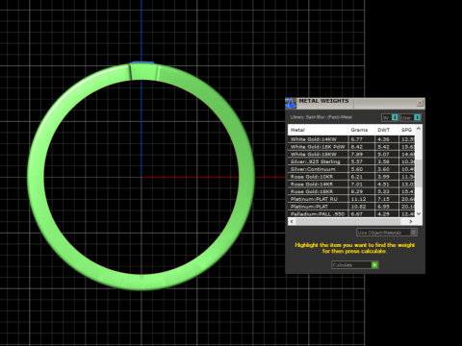
Task: Close the Metal Weights panel
Action: coord(420,103)
